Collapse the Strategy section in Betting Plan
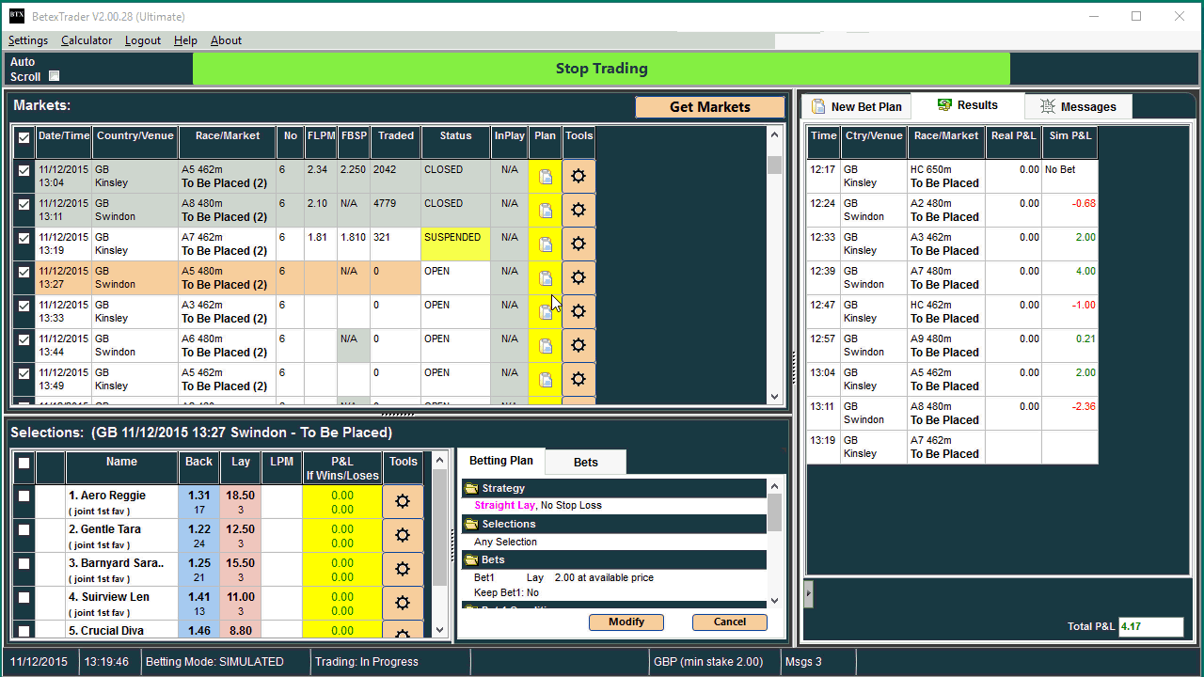The image size is (1204, 677). 472,488
